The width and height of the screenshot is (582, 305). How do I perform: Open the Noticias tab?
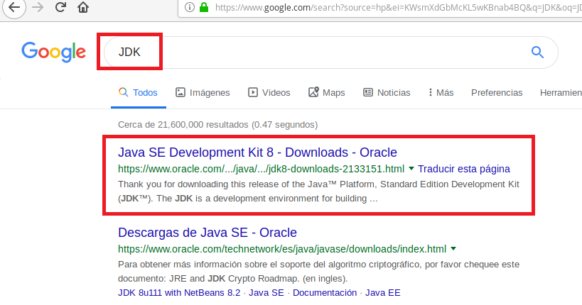(387, 92)
